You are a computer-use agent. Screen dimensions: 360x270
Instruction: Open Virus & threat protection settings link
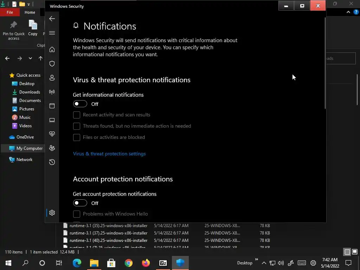point(109,154)
